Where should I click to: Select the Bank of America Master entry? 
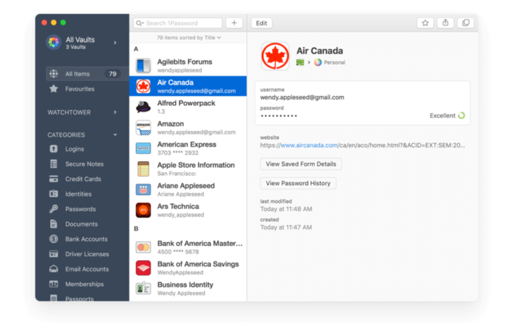click(188, 247)
